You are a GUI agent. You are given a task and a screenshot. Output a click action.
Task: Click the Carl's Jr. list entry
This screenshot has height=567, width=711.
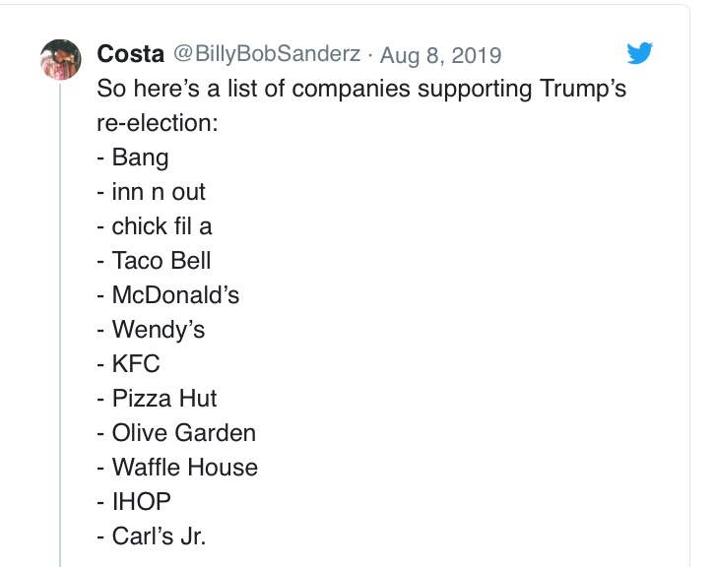152,536
